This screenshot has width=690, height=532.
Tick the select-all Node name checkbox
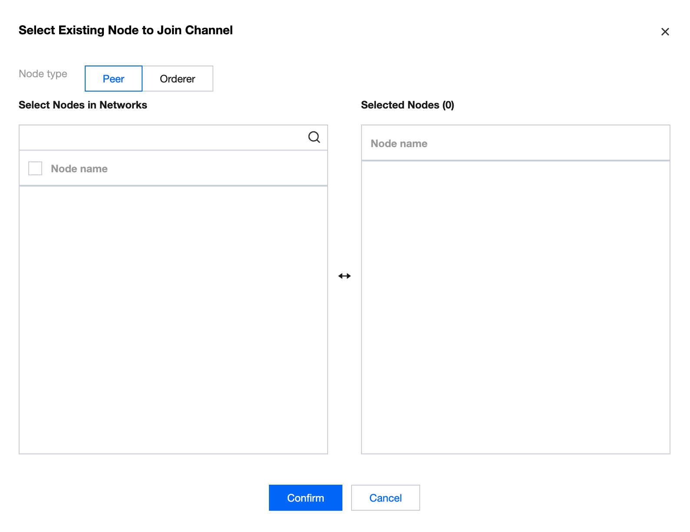tap(35, 168)
